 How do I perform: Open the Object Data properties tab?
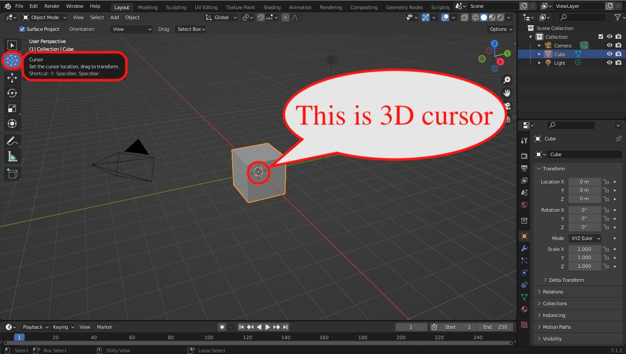click(524, 297)
